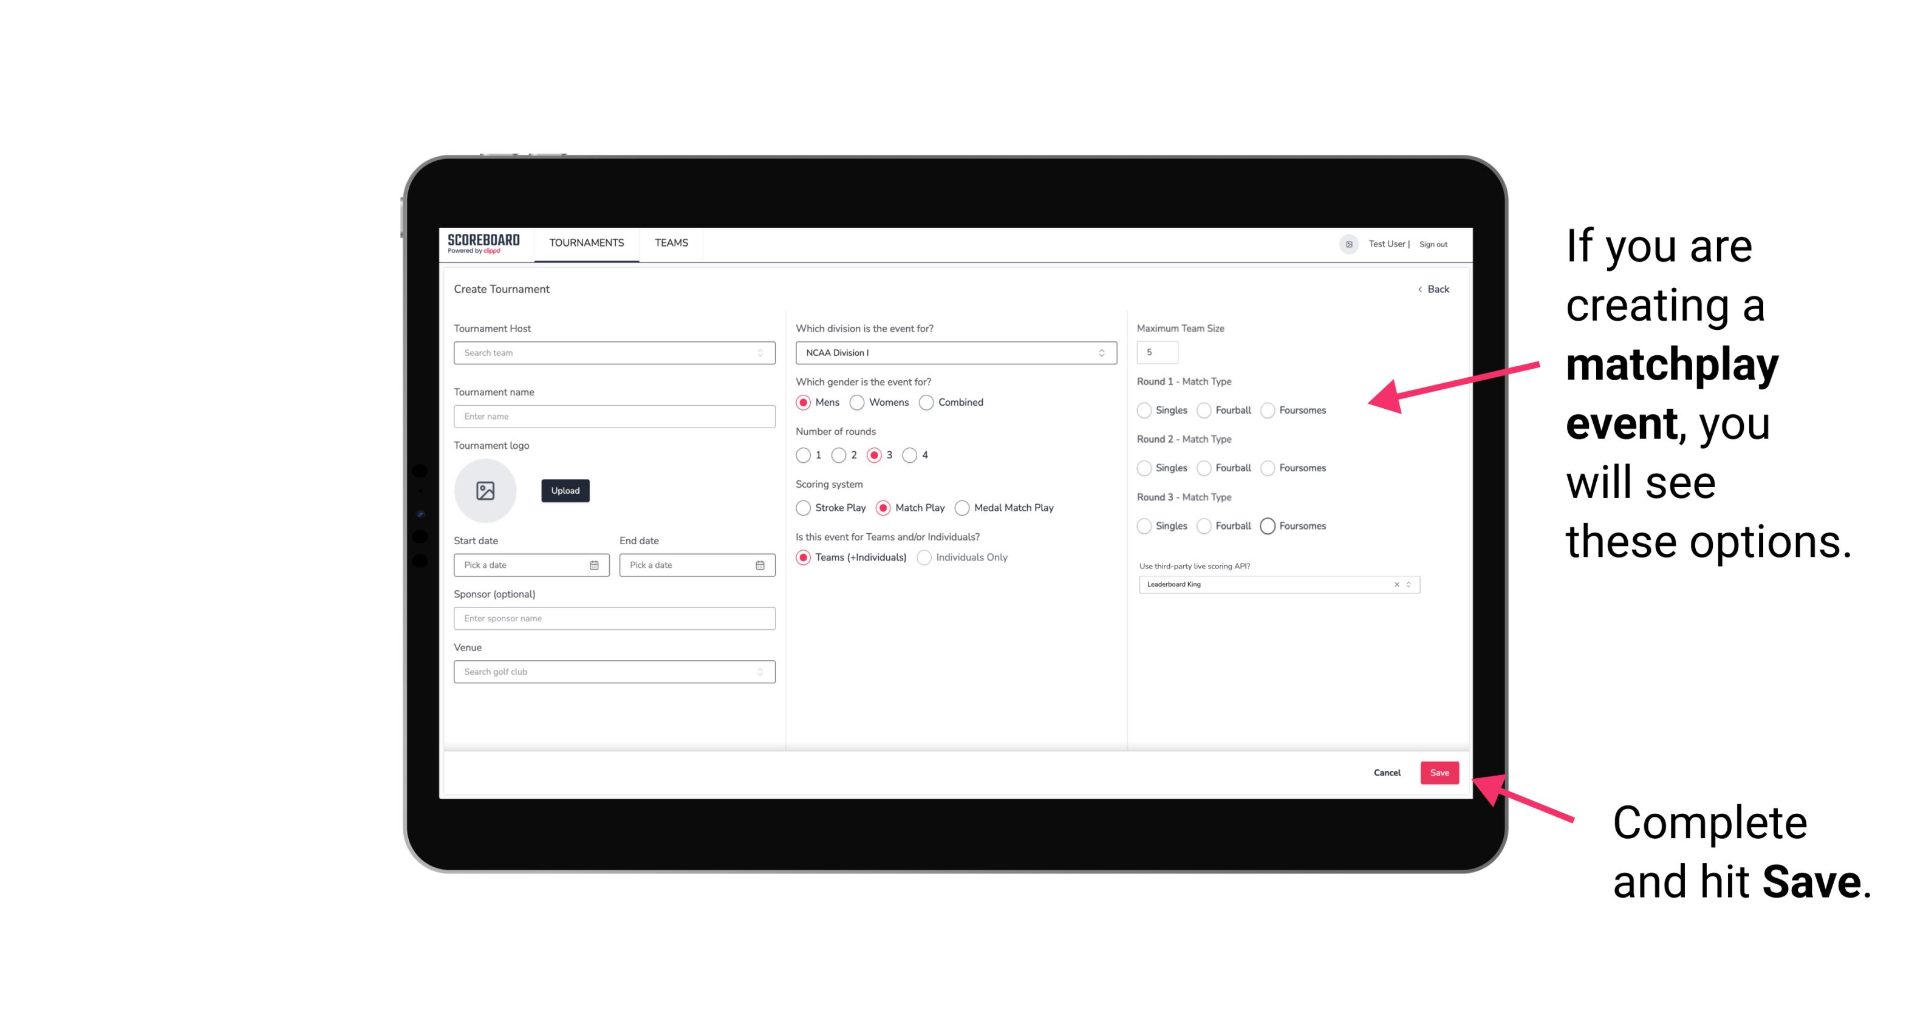Click the Start date calendar icon

[x=594, y=564]
